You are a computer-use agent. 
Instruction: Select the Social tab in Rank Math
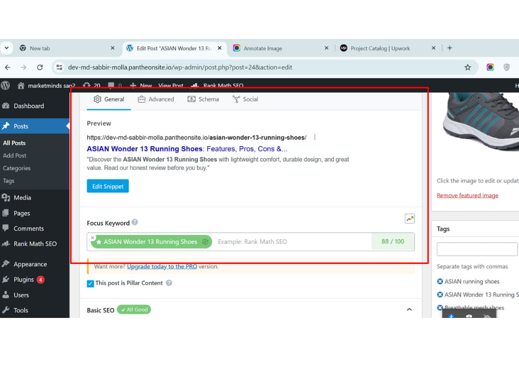[x=245, y=99]
